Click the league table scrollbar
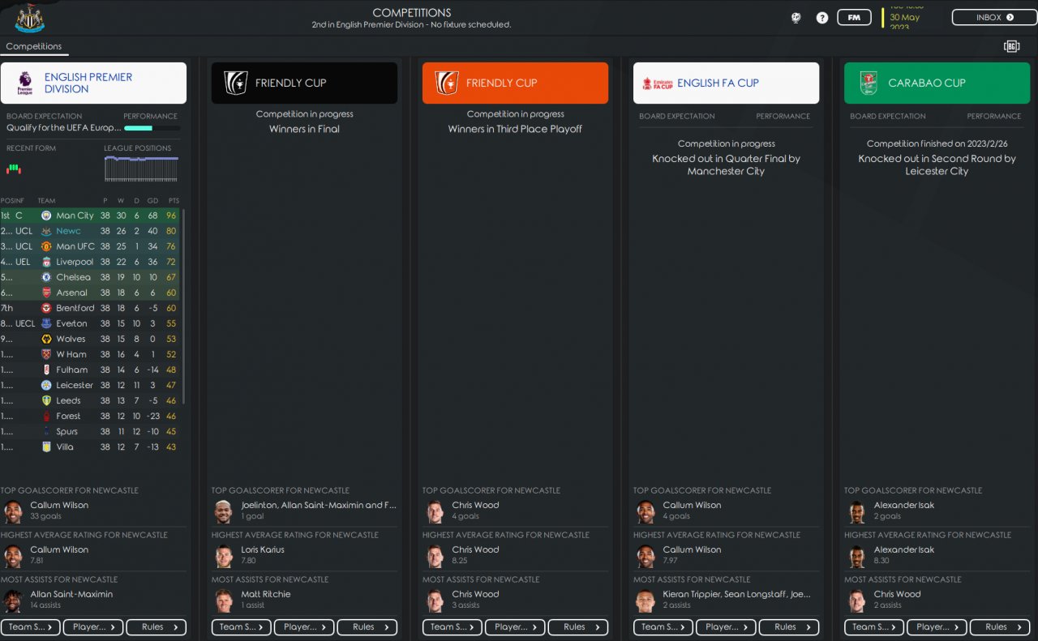Screen dimensions: 1038x641 (x=184, y=306)
